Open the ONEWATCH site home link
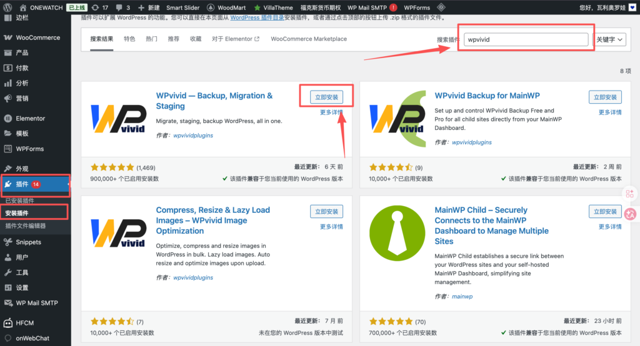 point(41,7)
